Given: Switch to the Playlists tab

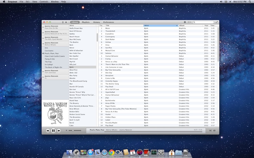Looking at the screenshot, I should [86, 22].
